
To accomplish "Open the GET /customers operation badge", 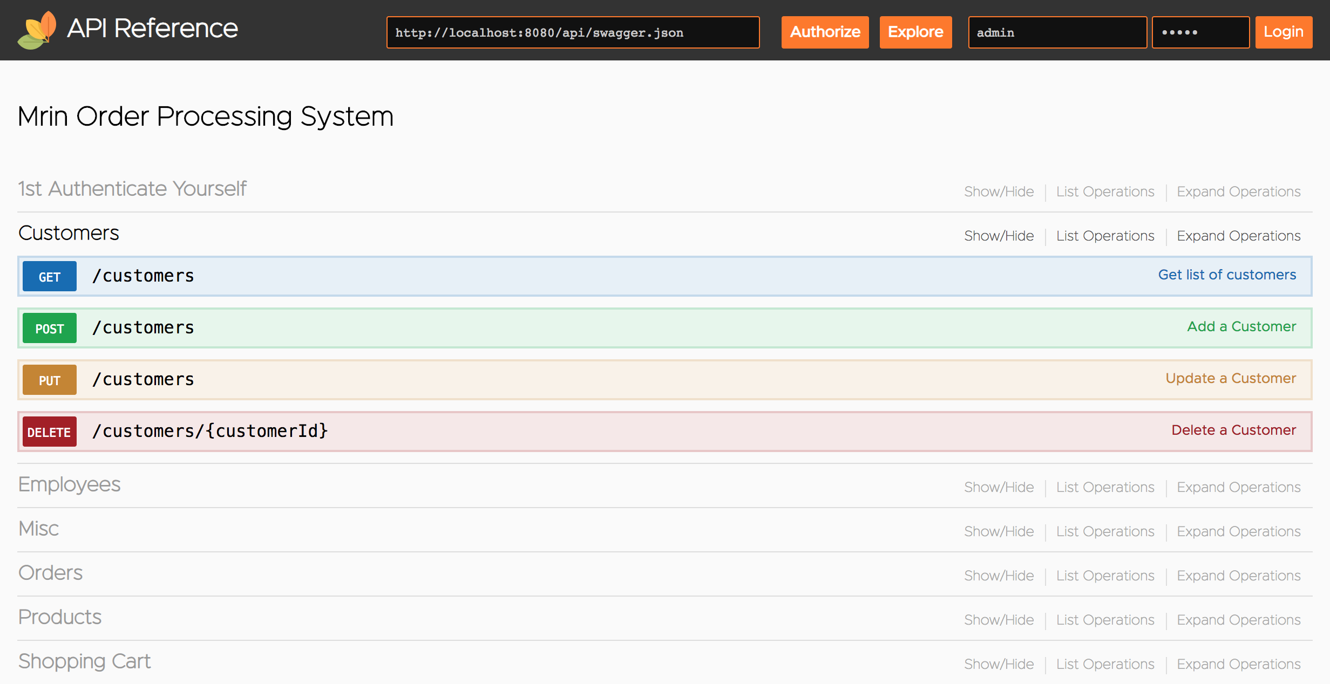I will tap(50, 277).
